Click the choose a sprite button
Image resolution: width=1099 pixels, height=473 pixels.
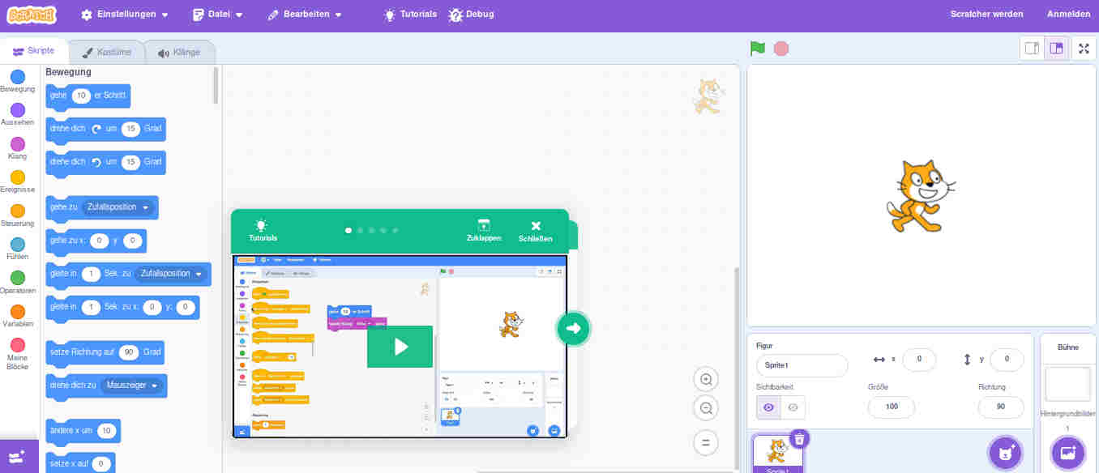tap(1005, 453)
